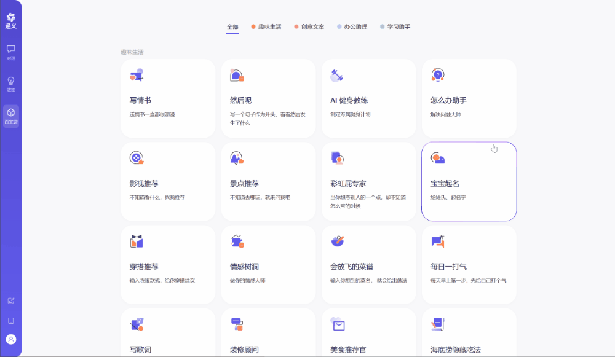Click the 会放飞的菜谱 bowl icon
This screenshot has width=615, height=357.
click(x=337, y=241)
